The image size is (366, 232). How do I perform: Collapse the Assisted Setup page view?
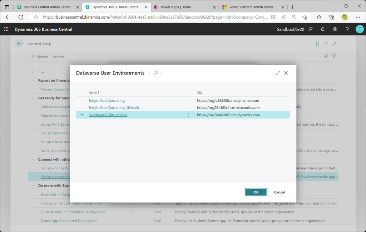[334, 44]
